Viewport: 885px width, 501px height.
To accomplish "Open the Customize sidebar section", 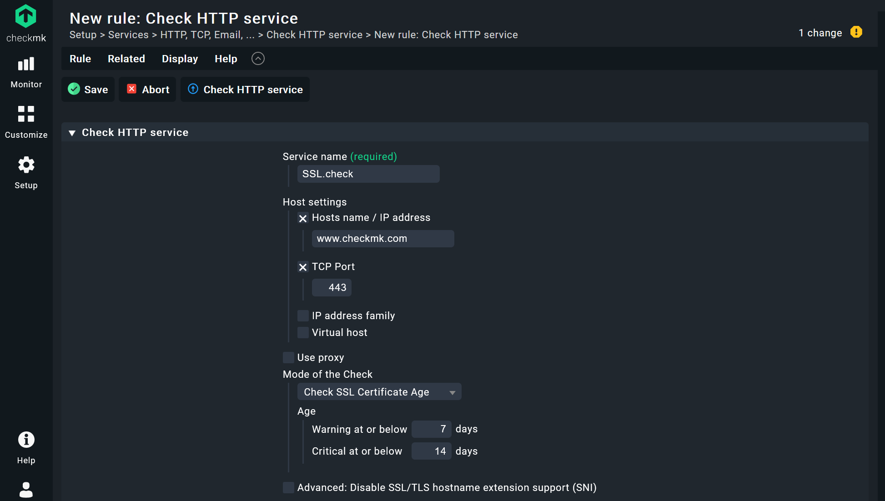I will [x=26, y=120].
